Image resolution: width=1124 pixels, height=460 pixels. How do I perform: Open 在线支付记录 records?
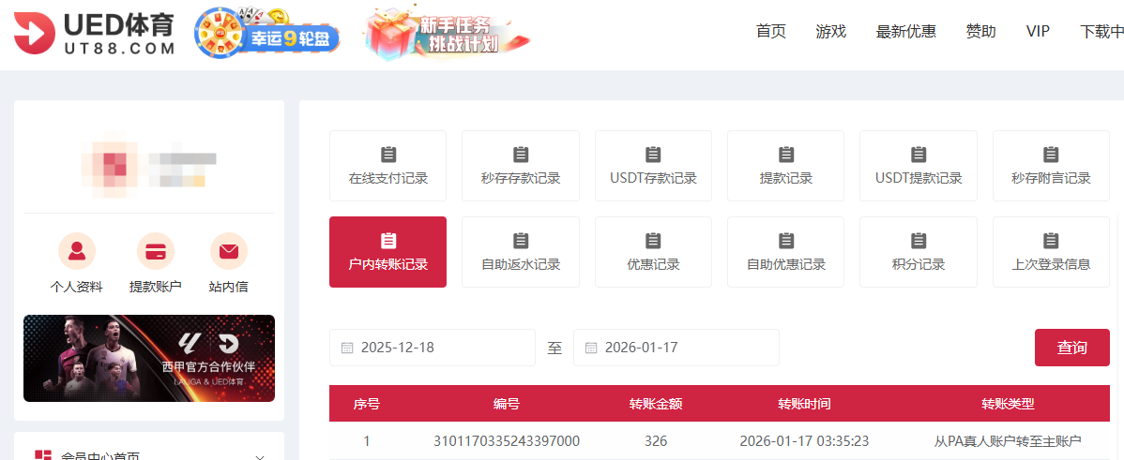tap(387, 166)
